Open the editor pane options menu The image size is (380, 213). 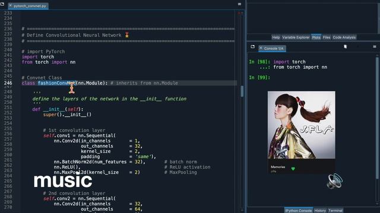click(x=239, y=4)
